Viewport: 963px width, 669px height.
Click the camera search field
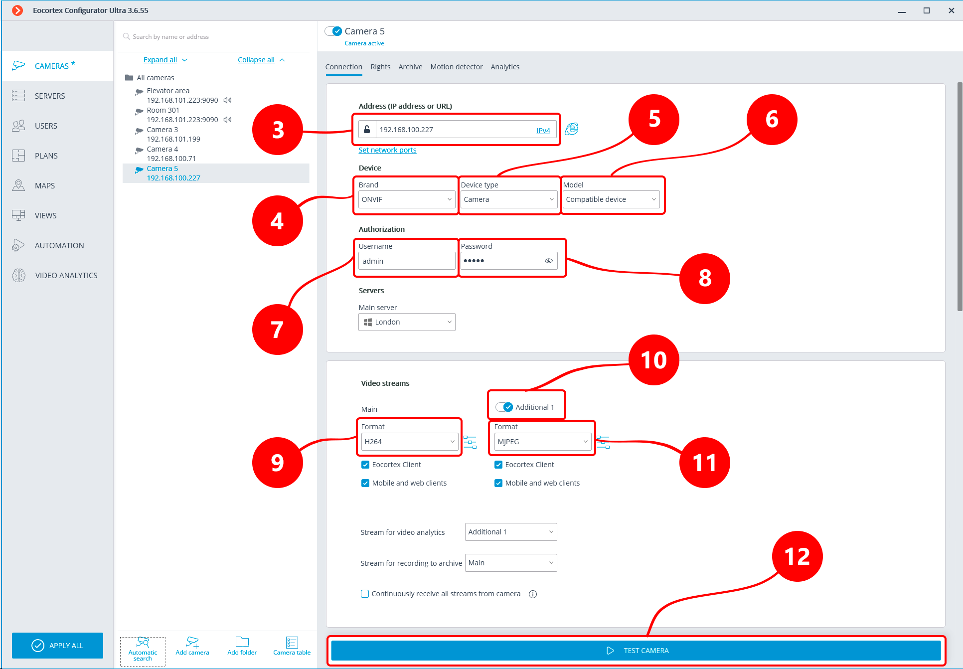pos(215,37)
